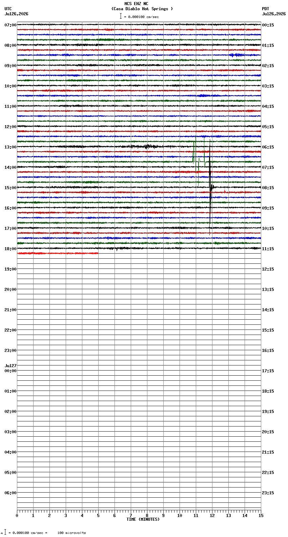Screen dimensions: 288x537
Task: Click the UTC label at top left
Action: pyautogui.click(x=8, y=9)
